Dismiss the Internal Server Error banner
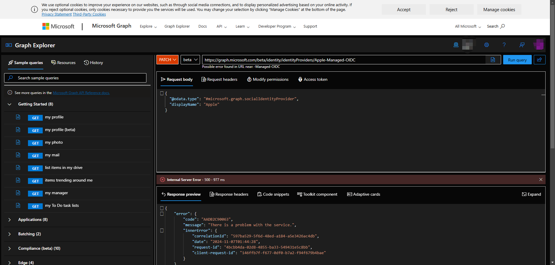The height and width of the screenshot is (265, 555). 541,180
